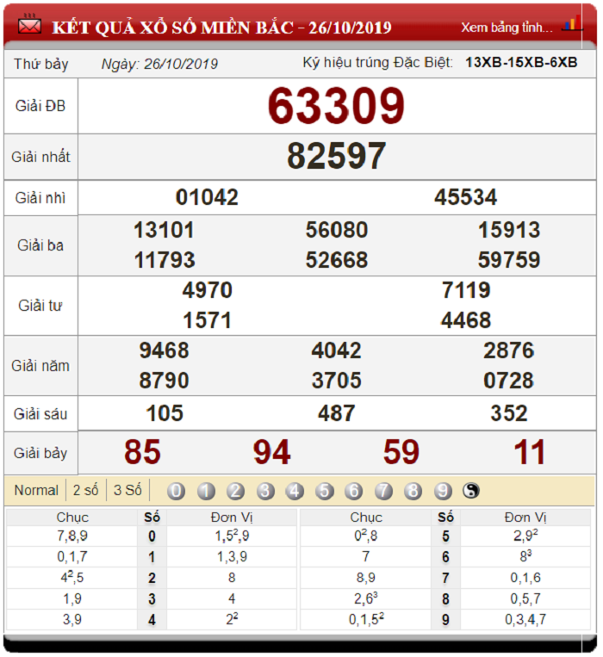Select fourth prize number 7119
The width and height of the screenshot is (603, 657).
pos(466,290)
